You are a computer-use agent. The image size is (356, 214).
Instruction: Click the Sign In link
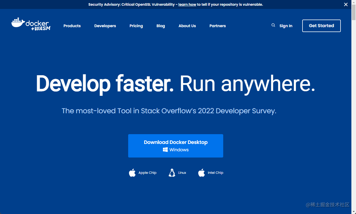(x=286, y=26)
